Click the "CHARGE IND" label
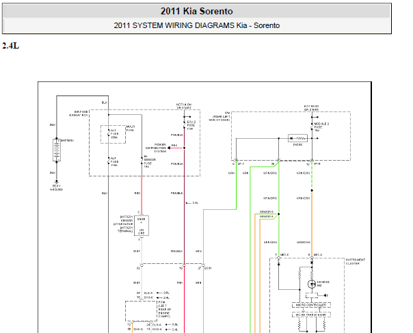Viewport: 413px width, 333px height. [323, 284]
